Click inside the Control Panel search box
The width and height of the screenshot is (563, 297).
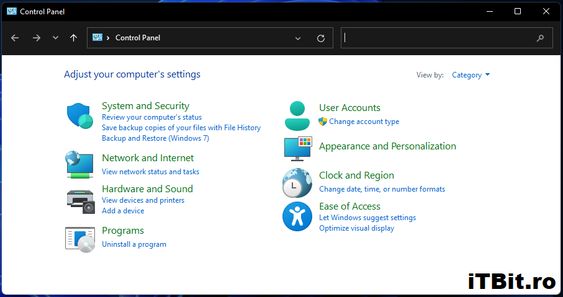point(438,38)
